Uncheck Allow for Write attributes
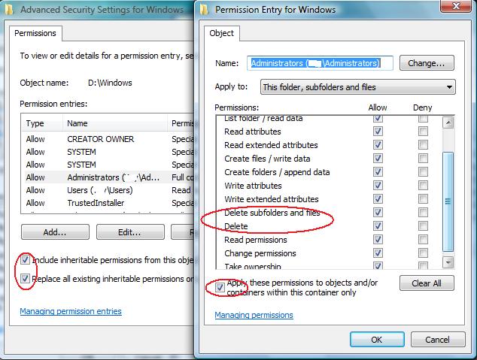The height and width of the screenshot is (360, 477). coord(378,186)
